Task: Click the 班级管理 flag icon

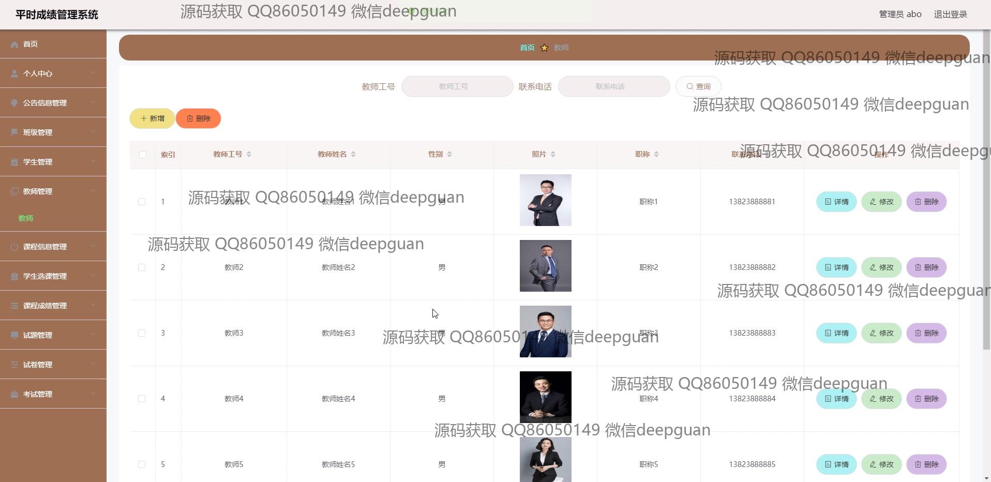Action: pyautogui.click(x=14, y=132)
